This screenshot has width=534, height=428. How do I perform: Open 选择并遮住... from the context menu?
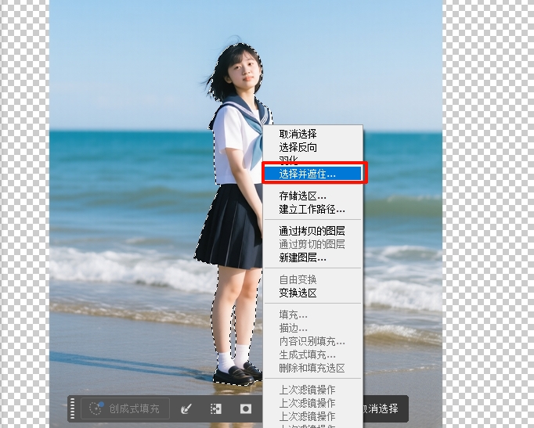tap(312, 174)
